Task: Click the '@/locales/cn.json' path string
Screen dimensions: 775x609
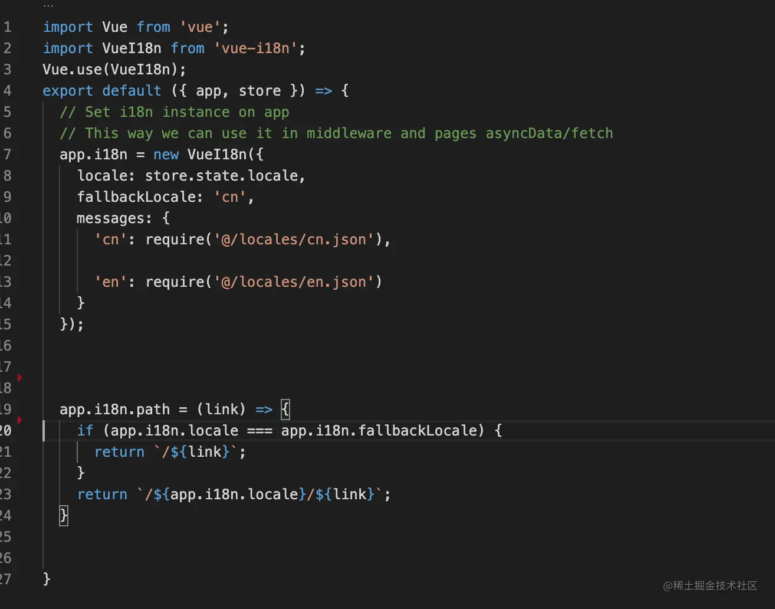Action: [x=294, y=240]
